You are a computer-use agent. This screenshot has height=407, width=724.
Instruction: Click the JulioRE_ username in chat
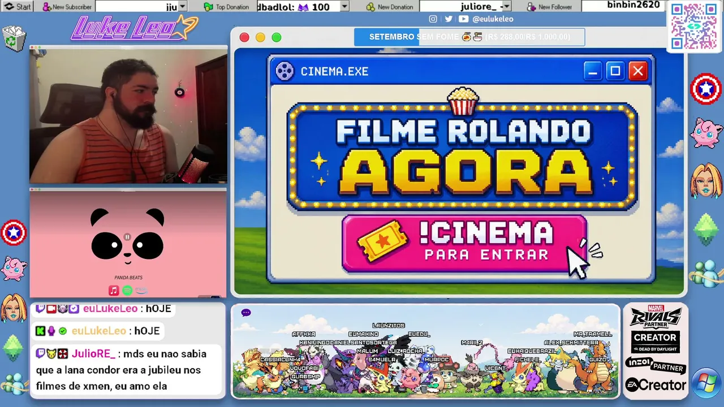click(94, 354)
